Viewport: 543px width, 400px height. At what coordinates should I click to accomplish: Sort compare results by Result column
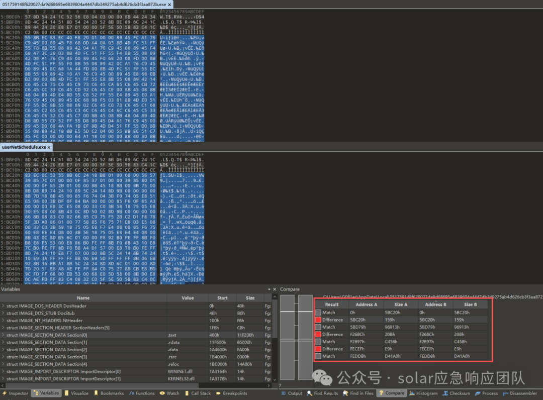tap(331, 305)
